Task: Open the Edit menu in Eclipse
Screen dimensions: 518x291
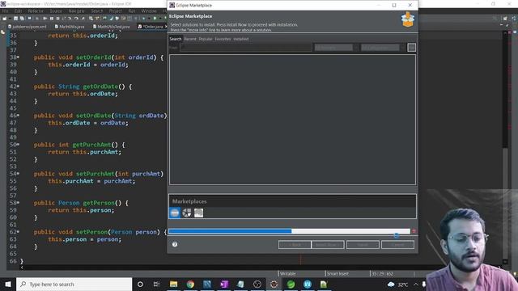Action: click(18, 11)
